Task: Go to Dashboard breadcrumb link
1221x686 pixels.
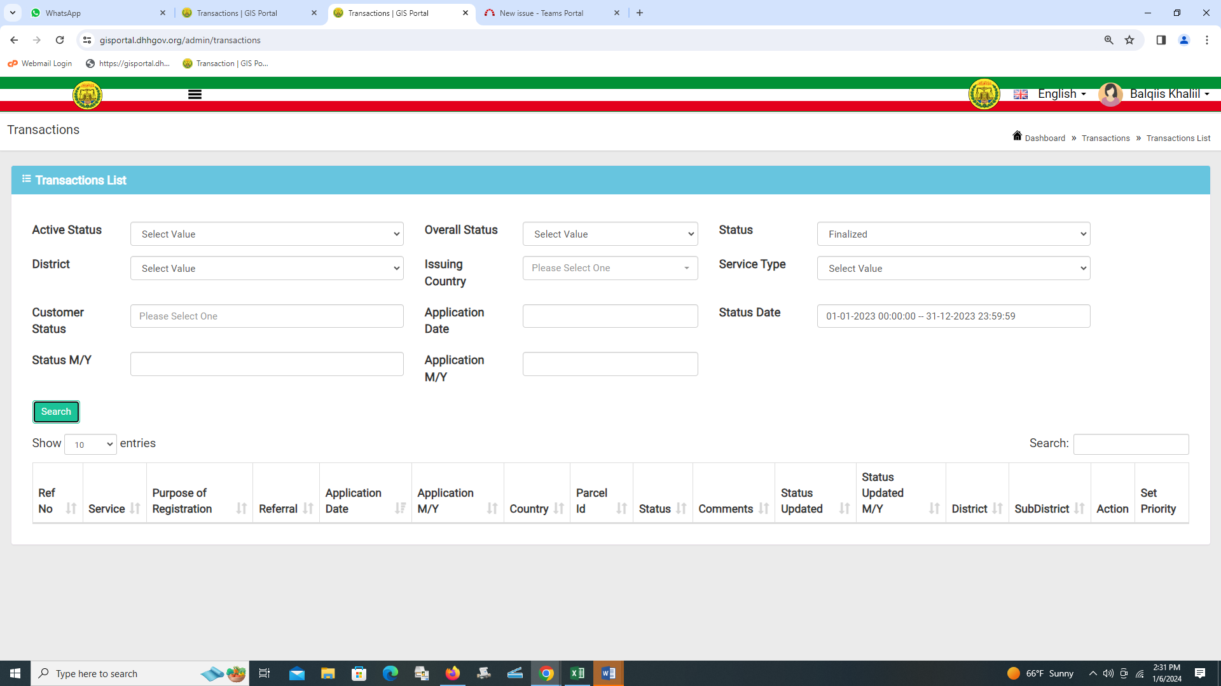Action: [x=1044, y=138]
